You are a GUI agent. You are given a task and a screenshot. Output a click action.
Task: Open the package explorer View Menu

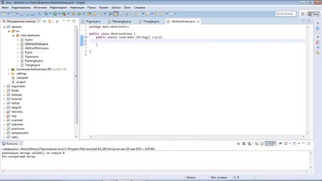[x=64, y=21]
